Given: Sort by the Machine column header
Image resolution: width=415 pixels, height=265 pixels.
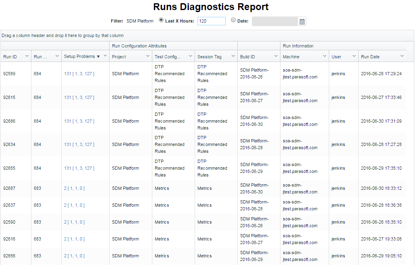Looking at the screenshot, I should (x=291, y=57).
